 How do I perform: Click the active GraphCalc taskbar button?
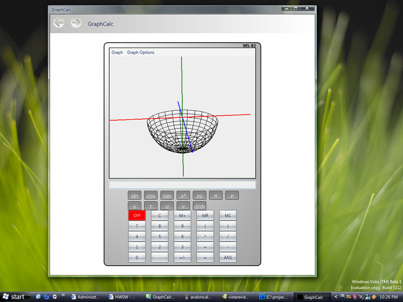tap(311, 297)
